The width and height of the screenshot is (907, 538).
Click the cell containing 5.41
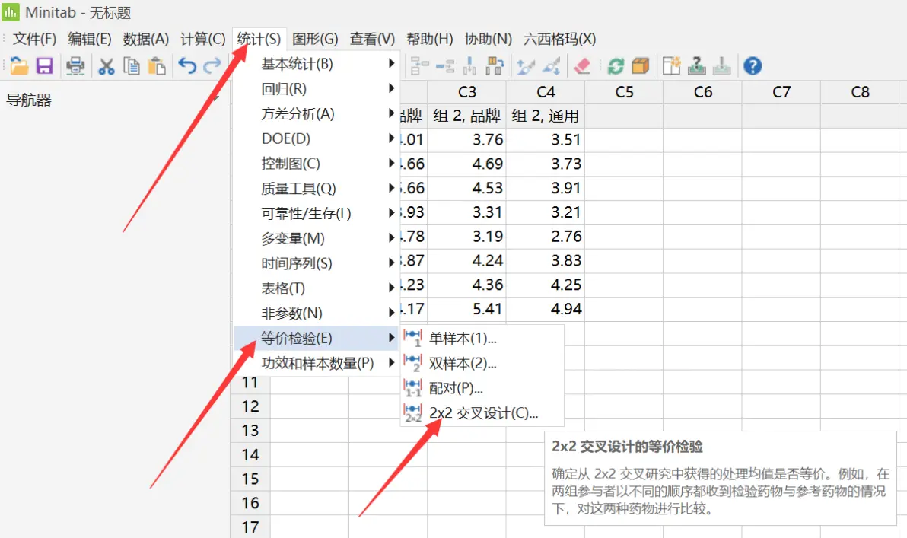coord(466,309)
